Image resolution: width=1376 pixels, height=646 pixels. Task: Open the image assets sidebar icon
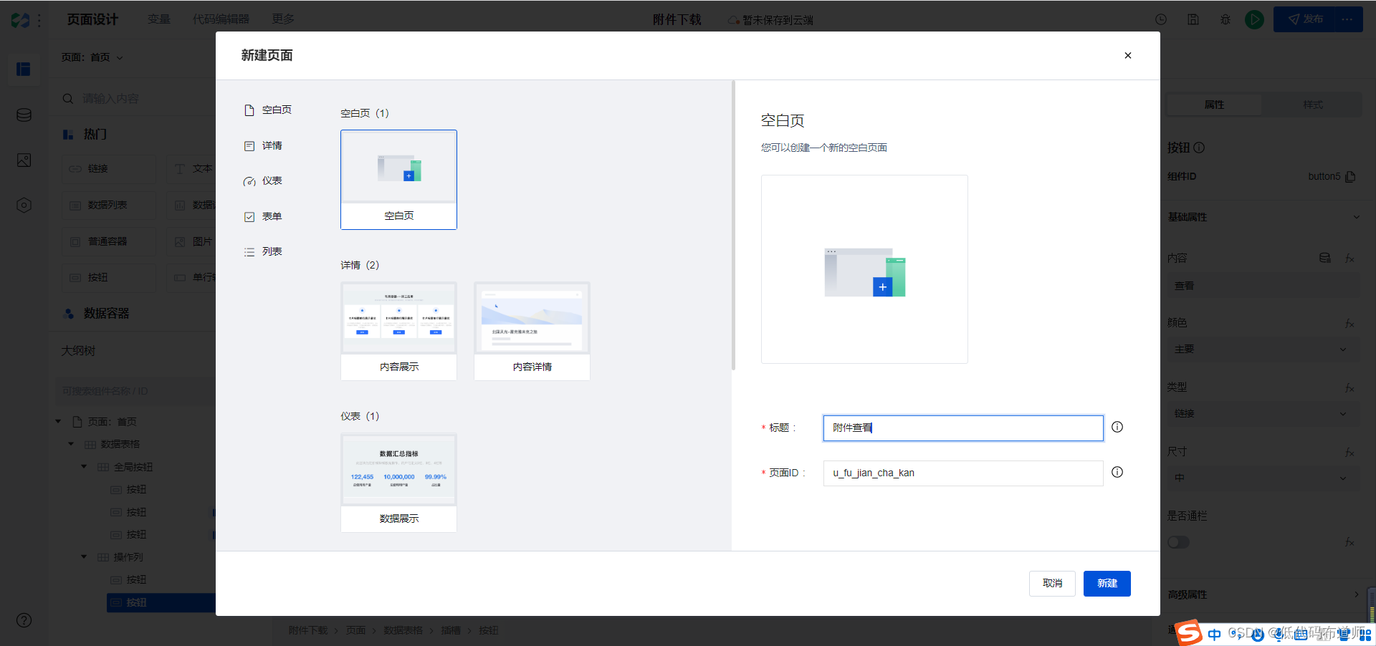24,160
